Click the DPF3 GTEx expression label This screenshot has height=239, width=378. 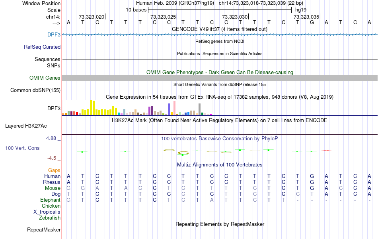[x=54, y=108]
